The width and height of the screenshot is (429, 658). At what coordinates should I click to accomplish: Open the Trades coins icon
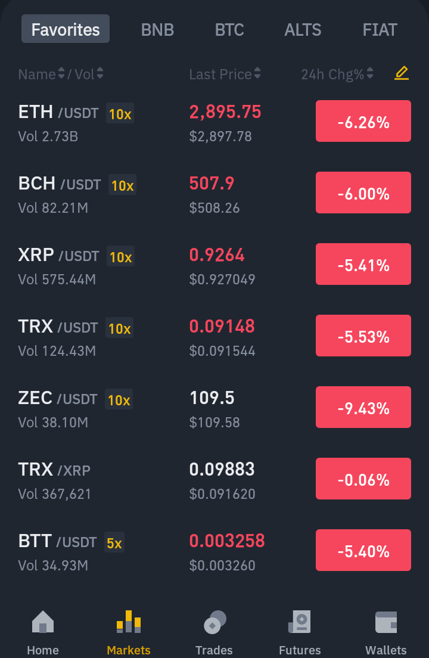214,622
